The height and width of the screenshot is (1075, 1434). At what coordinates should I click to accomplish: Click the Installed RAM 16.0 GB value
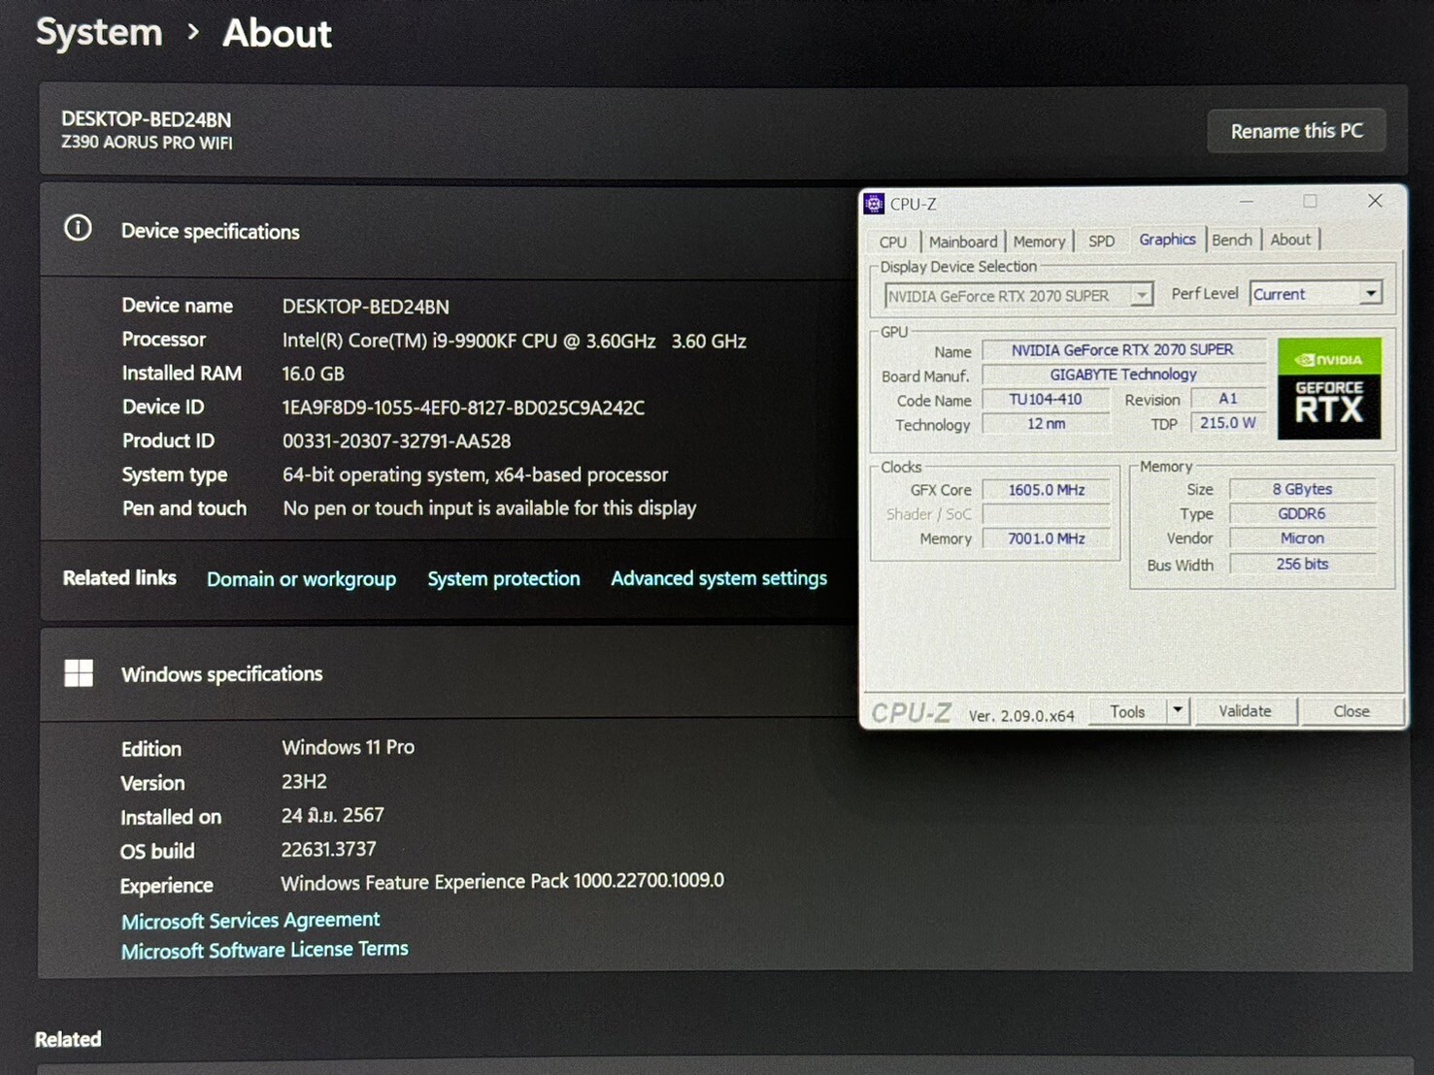tap(313, 374)
